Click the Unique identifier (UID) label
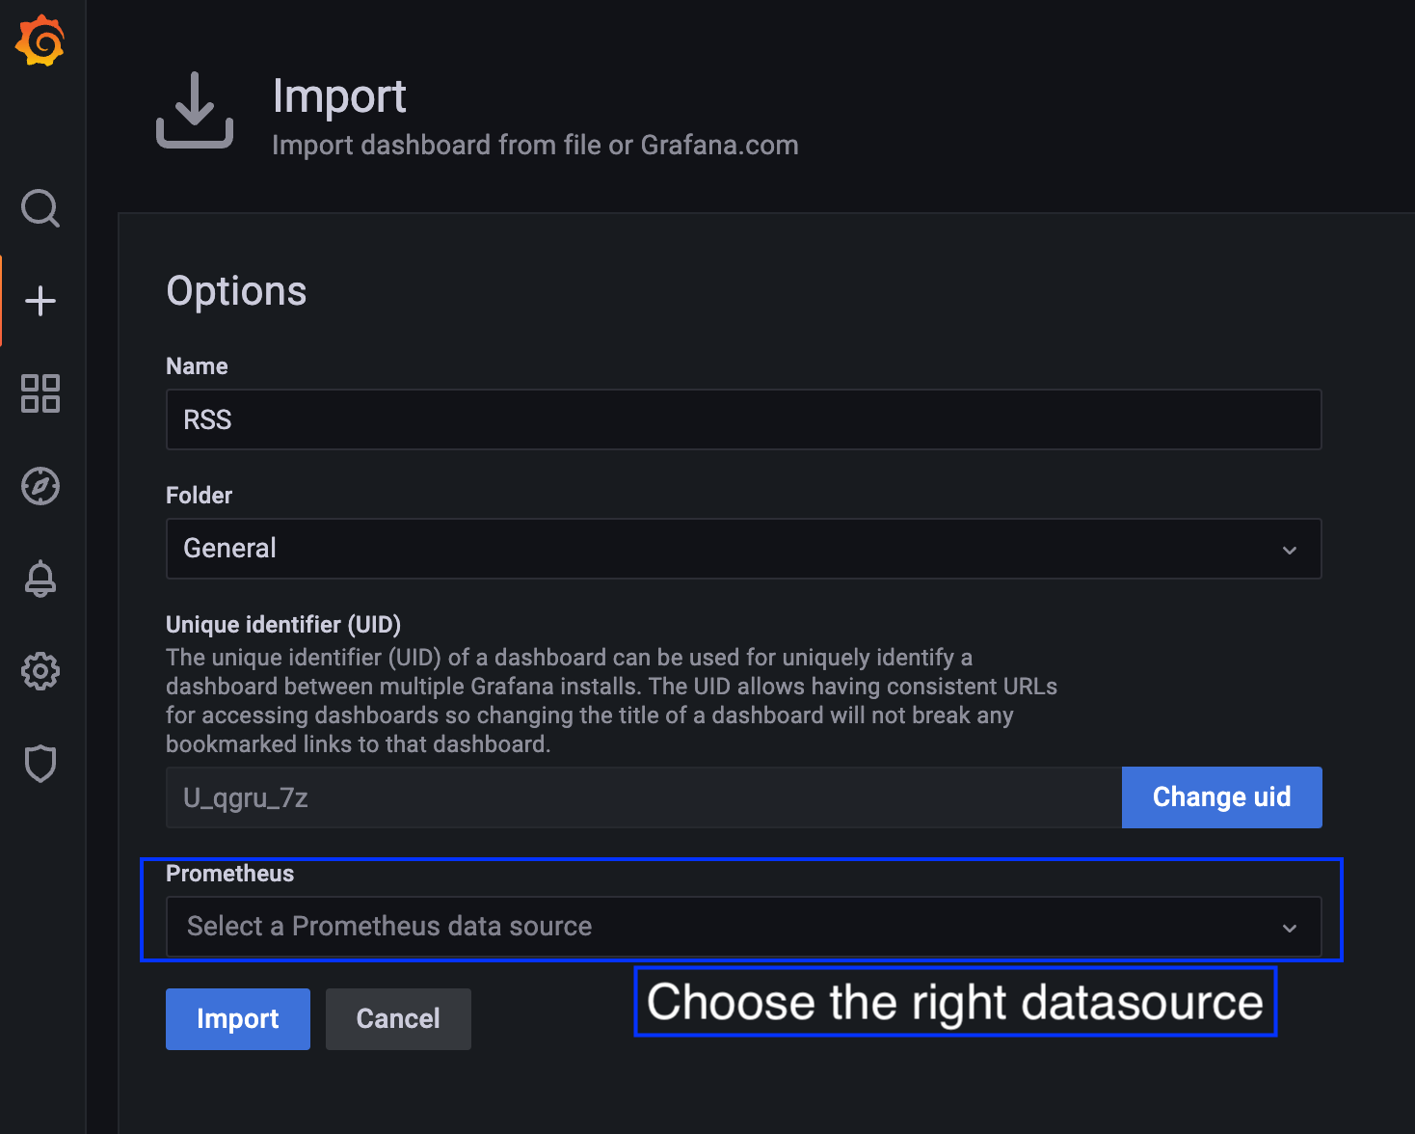 [x=283, y=625]
